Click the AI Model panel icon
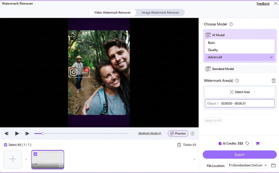 coord(208,35)
